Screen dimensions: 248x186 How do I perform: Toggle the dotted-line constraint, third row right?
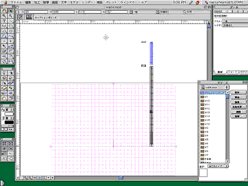[x=10, y=154]
